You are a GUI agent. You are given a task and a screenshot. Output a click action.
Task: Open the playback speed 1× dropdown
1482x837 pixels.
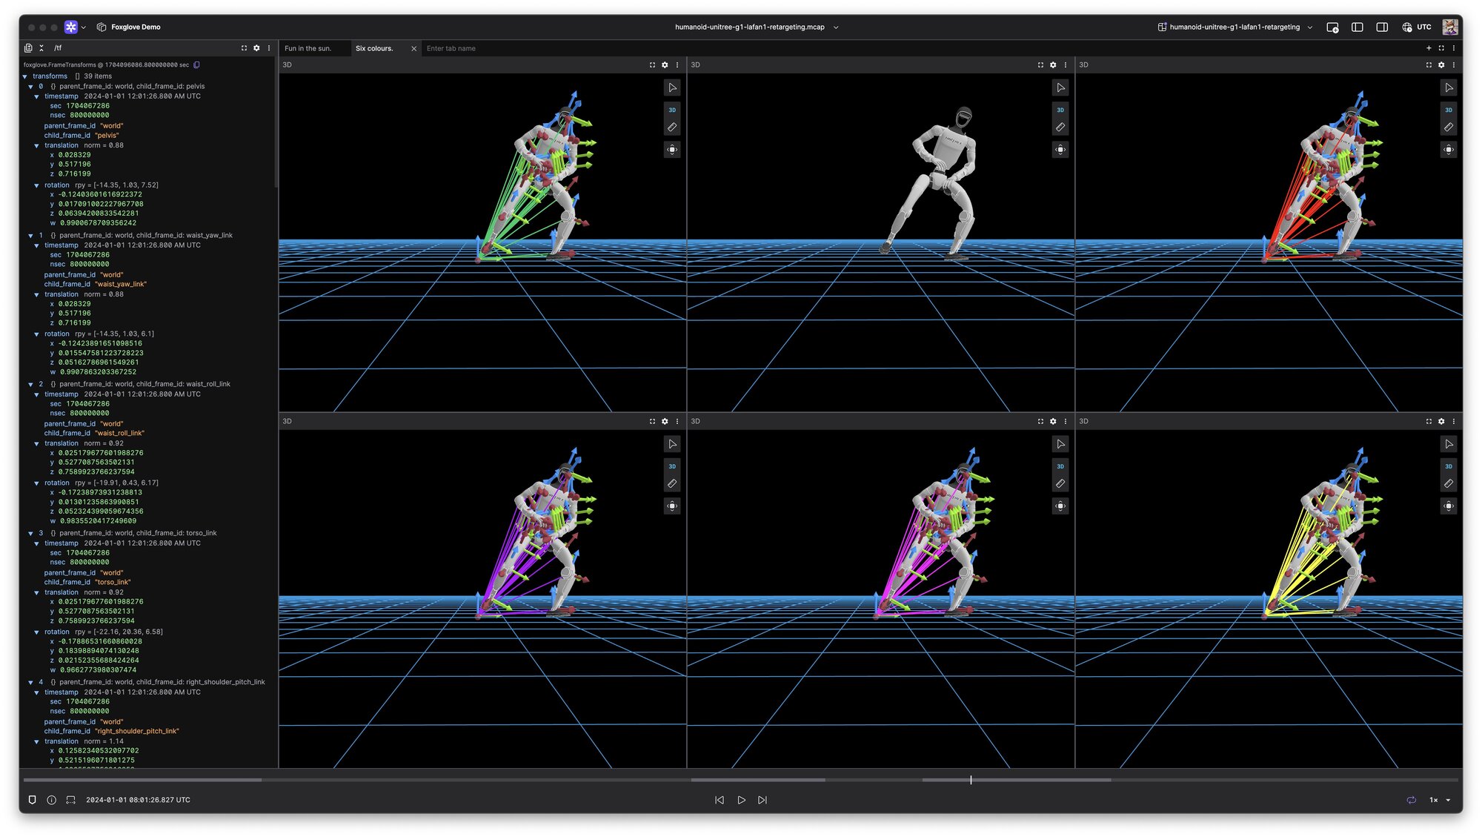pos(1441,801)
